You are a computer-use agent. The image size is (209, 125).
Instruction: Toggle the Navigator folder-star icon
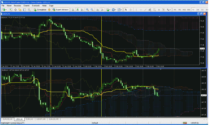click(x=20, y=10)
